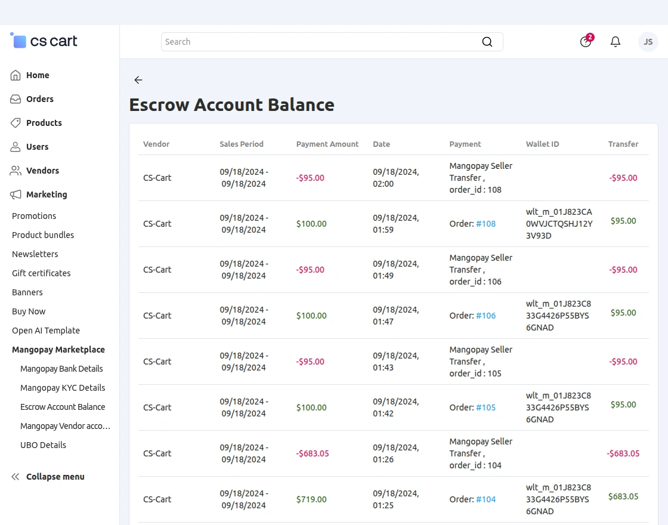Image resolution: width=668 pixels, height=525 pixels.
Task: Open the notifications bell
Action: coord(615,42)
